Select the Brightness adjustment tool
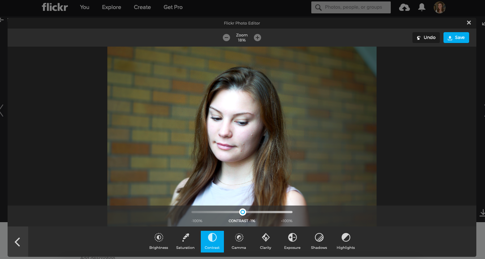The height and width of the screenshot is (259, 485). [x=159, y=241]
